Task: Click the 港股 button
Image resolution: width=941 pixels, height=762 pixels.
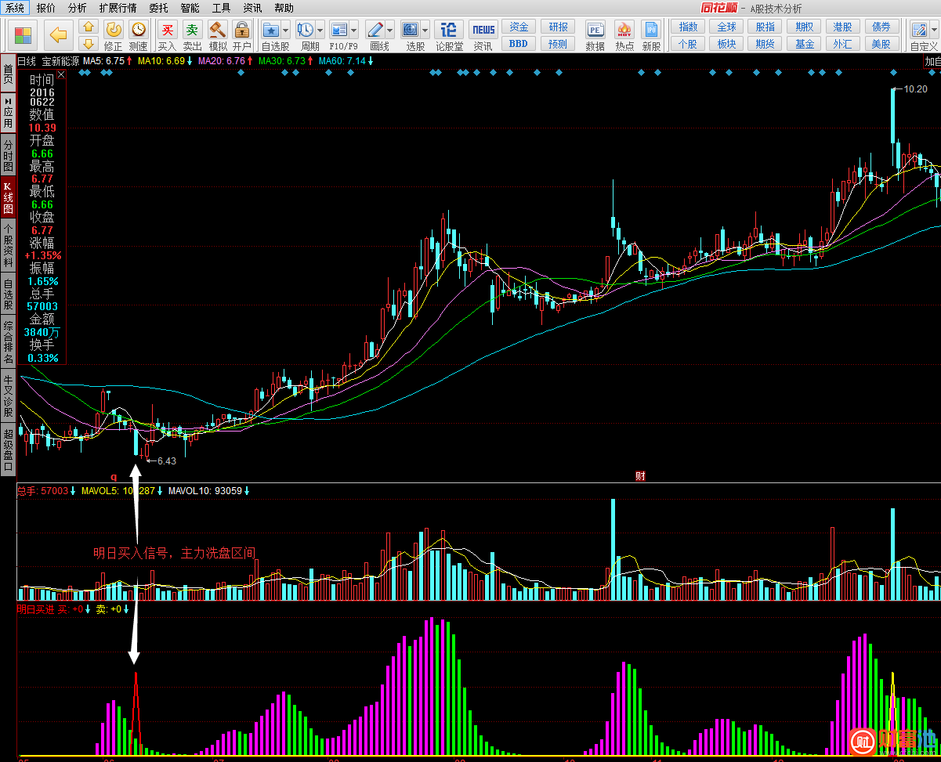Action: click(843, 27)
